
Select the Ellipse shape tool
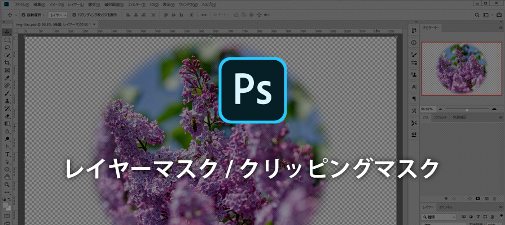click(x=7, y=169)
